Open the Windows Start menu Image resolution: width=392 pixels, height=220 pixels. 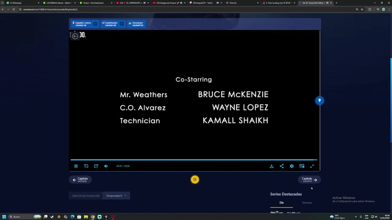pos(4,217)
